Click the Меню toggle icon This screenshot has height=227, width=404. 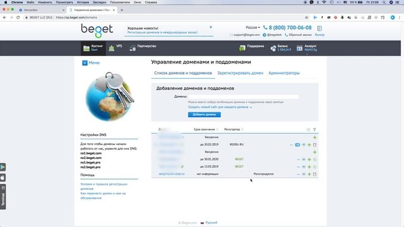click(85, 63)
